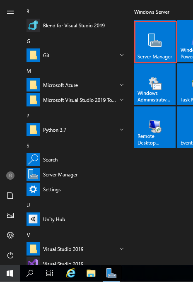Open Settings gear in the Start sidebar
193x282 pixels.
[10, 235]
